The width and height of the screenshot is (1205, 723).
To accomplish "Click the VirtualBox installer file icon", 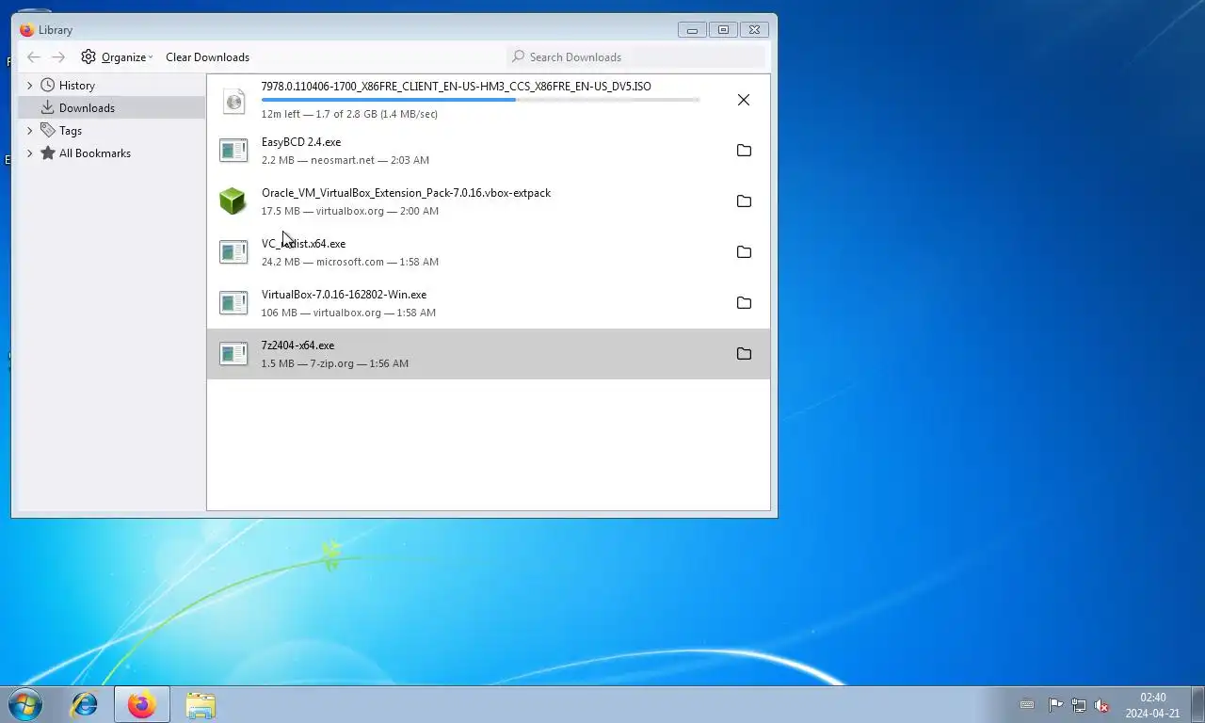I will coord(233,303).
